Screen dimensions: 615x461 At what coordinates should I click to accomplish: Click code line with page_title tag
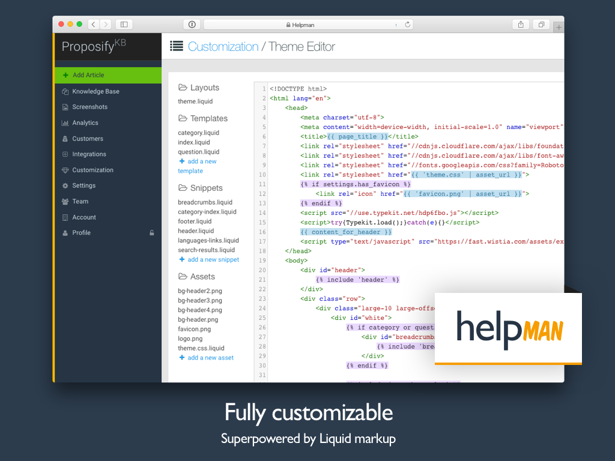pyautogui.click(x=359, y=136)
